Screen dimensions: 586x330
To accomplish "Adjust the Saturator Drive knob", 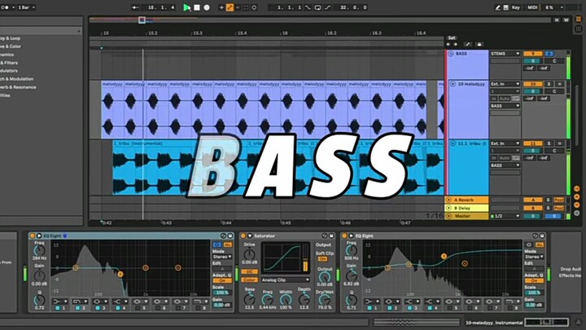I will click(x=250, y=255).
